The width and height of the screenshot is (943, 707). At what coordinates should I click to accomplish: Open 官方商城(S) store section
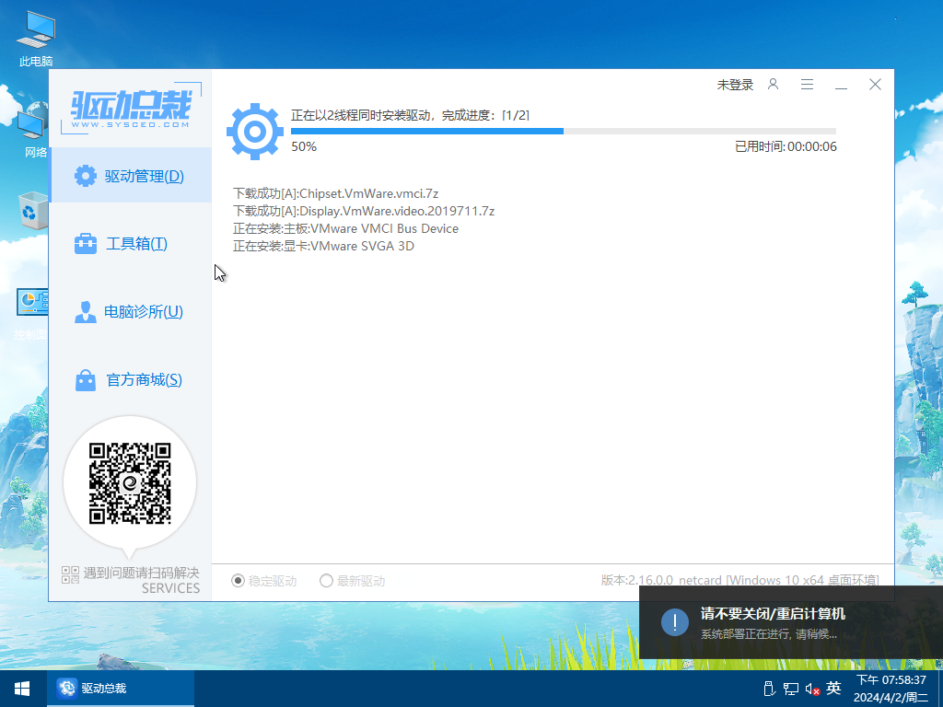(130, 379)
